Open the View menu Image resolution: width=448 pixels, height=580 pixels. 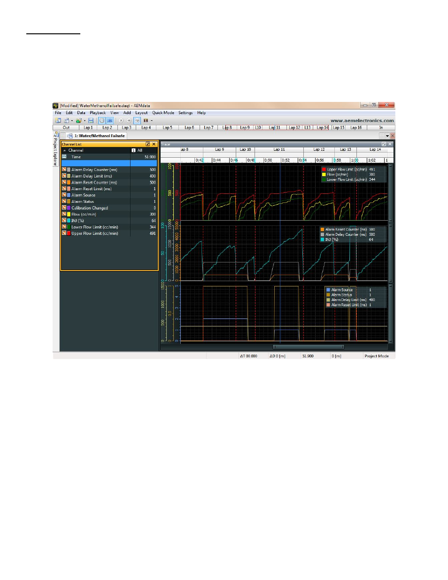(x=115, y=113)
